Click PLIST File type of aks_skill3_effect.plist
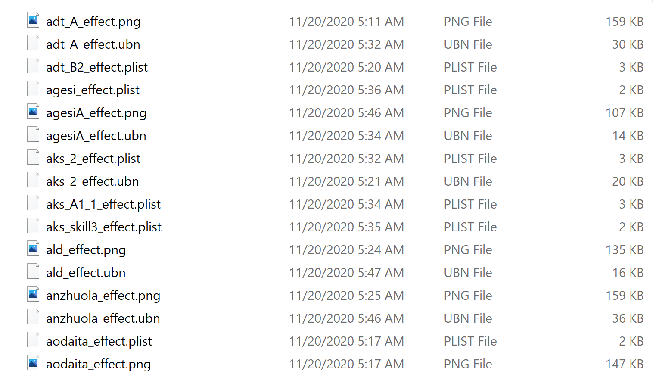The width and height of the screenshot is (662, 377). click(470, 227)
